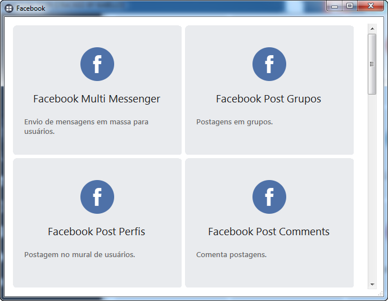Open the Facebook Multi Messenger title
388x301 pixels.
[x=97, y=99]
